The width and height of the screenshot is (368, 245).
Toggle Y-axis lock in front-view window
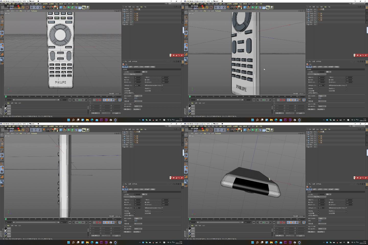36,7
